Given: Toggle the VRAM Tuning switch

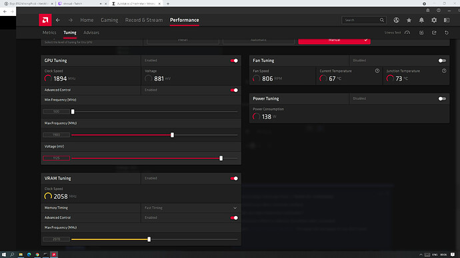Looking at the screenshot, I should point(234,178).
